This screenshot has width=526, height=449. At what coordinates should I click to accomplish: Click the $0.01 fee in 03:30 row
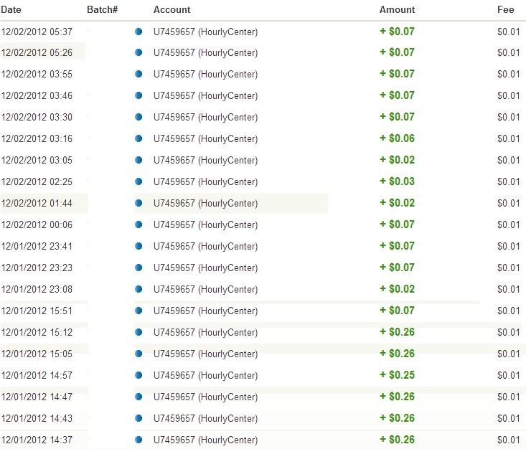[509, 117]
